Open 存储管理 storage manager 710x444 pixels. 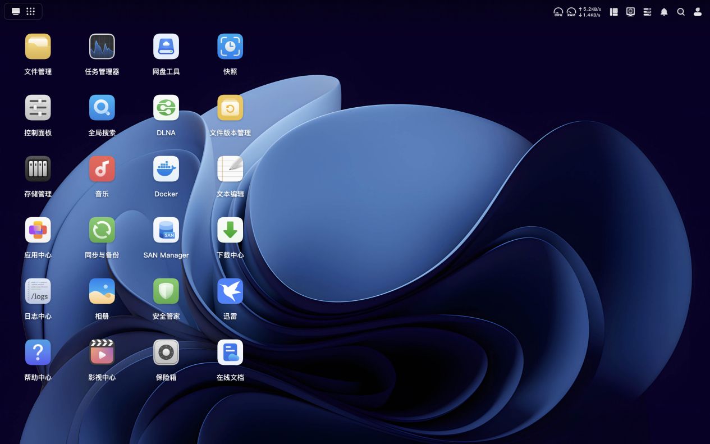[x=38, y=169]
